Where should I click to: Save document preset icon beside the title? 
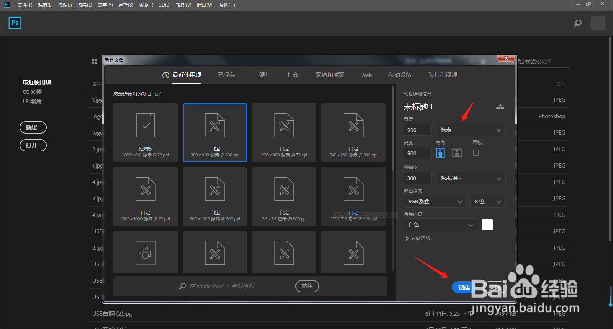(x=500, y=107)
